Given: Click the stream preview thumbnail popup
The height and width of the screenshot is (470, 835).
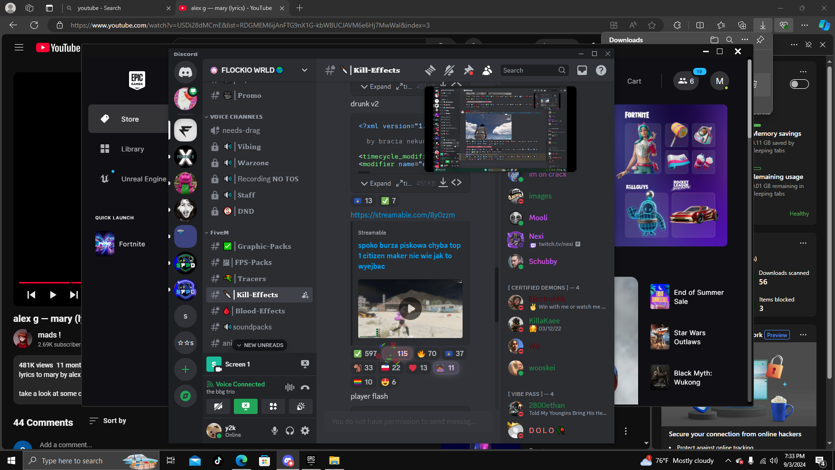Looking at the screenshot, I should 501,129.
